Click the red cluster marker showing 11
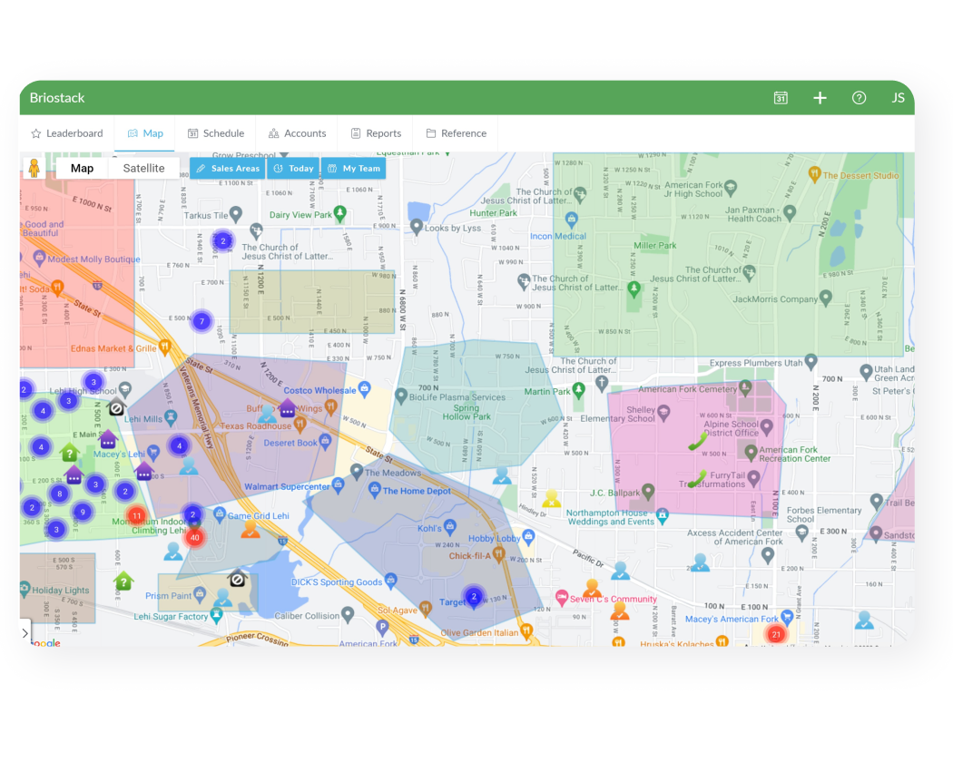The width and height of the screenshot is (953, 772). [x=137, y=515]
